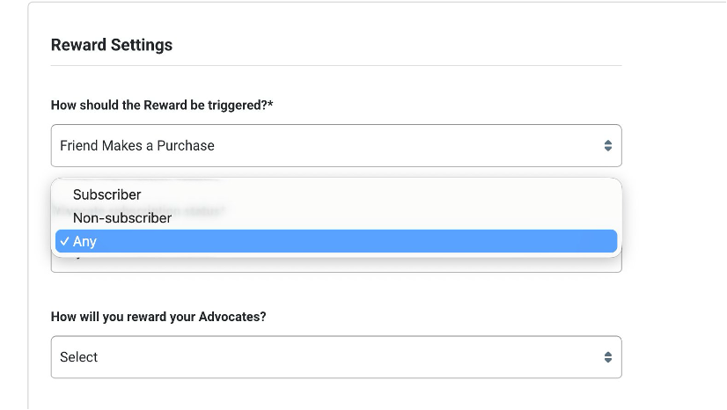Choose "Non-subscriber" from the open list
The width and height of the screenshot is (727, 410).
pyautogui.click(x=122, y=217)
